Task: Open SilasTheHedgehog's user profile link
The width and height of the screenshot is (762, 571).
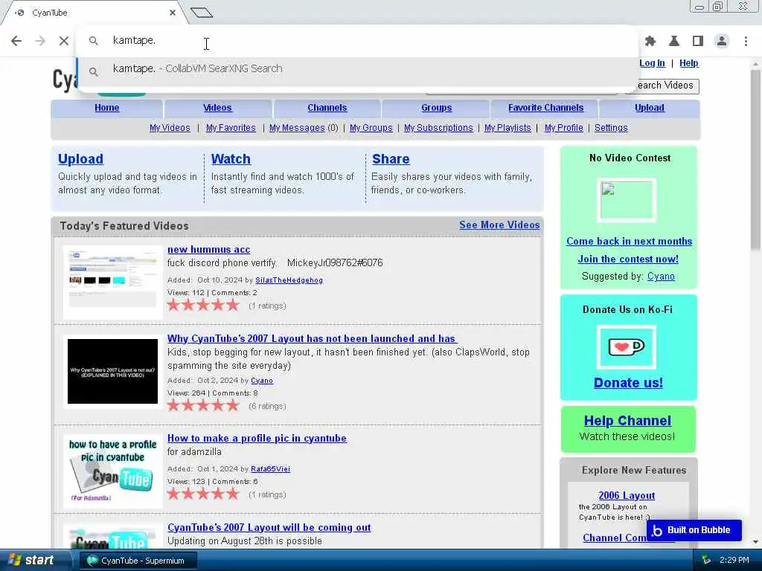Action: click(289, 280)
